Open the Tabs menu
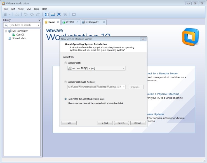The height and width of the screenshot is (163, 207). (36, 9)
